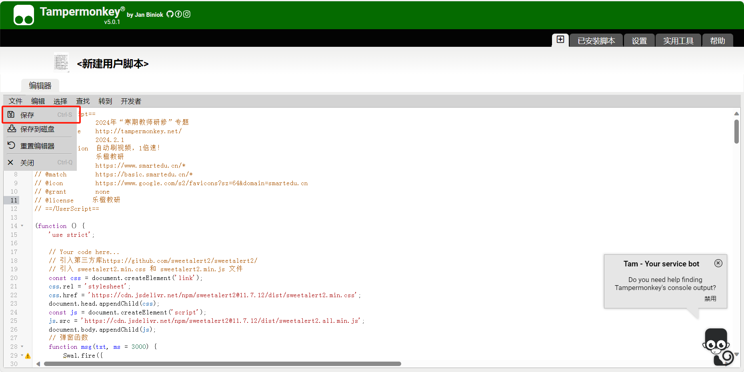
Task: Click the 'Swal.fire({' code line
Action: 83,356
